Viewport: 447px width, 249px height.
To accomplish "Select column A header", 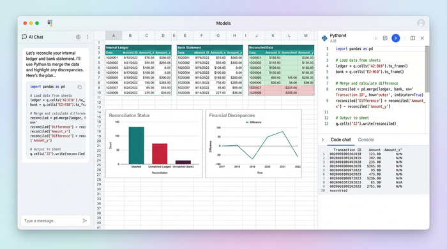I will pyautogui.click(x=114, y=36).
